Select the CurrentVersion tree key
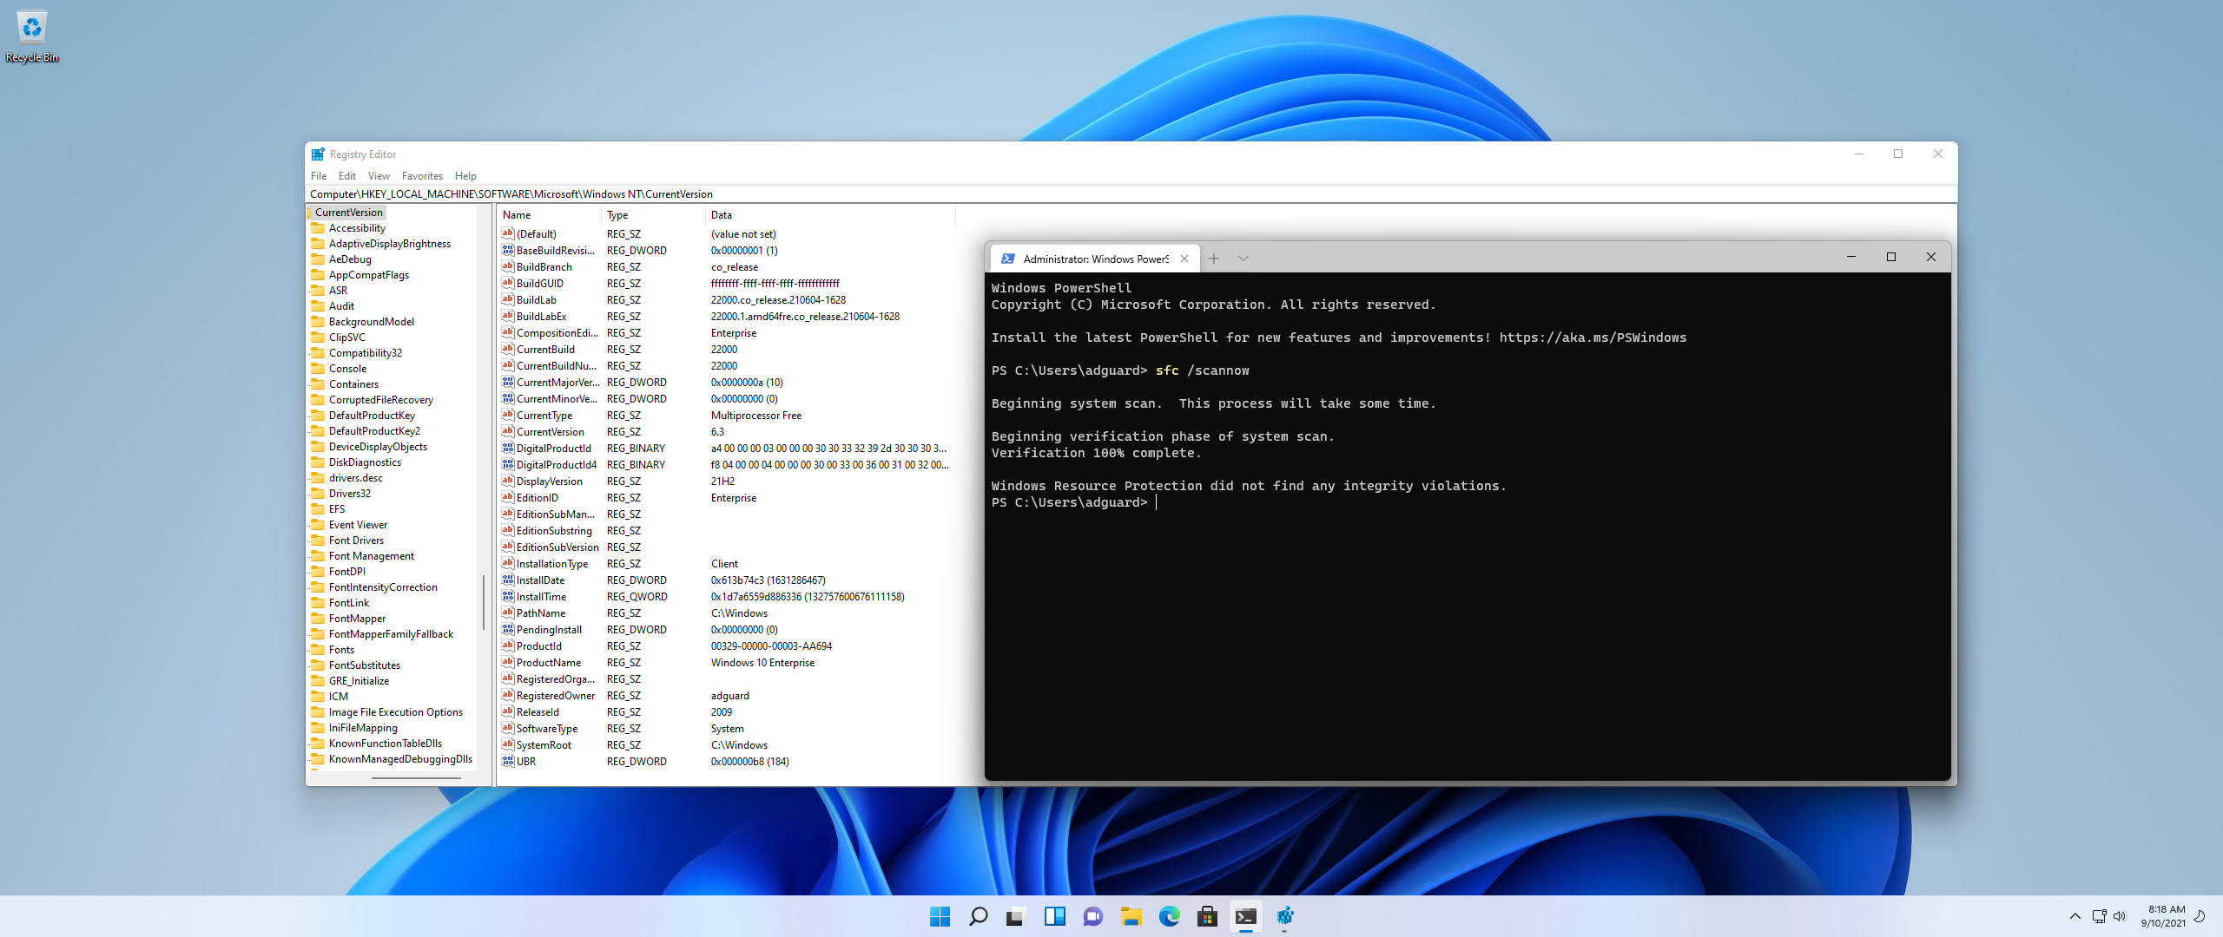Screen dimensions: 2223x937 coord(348,213)
